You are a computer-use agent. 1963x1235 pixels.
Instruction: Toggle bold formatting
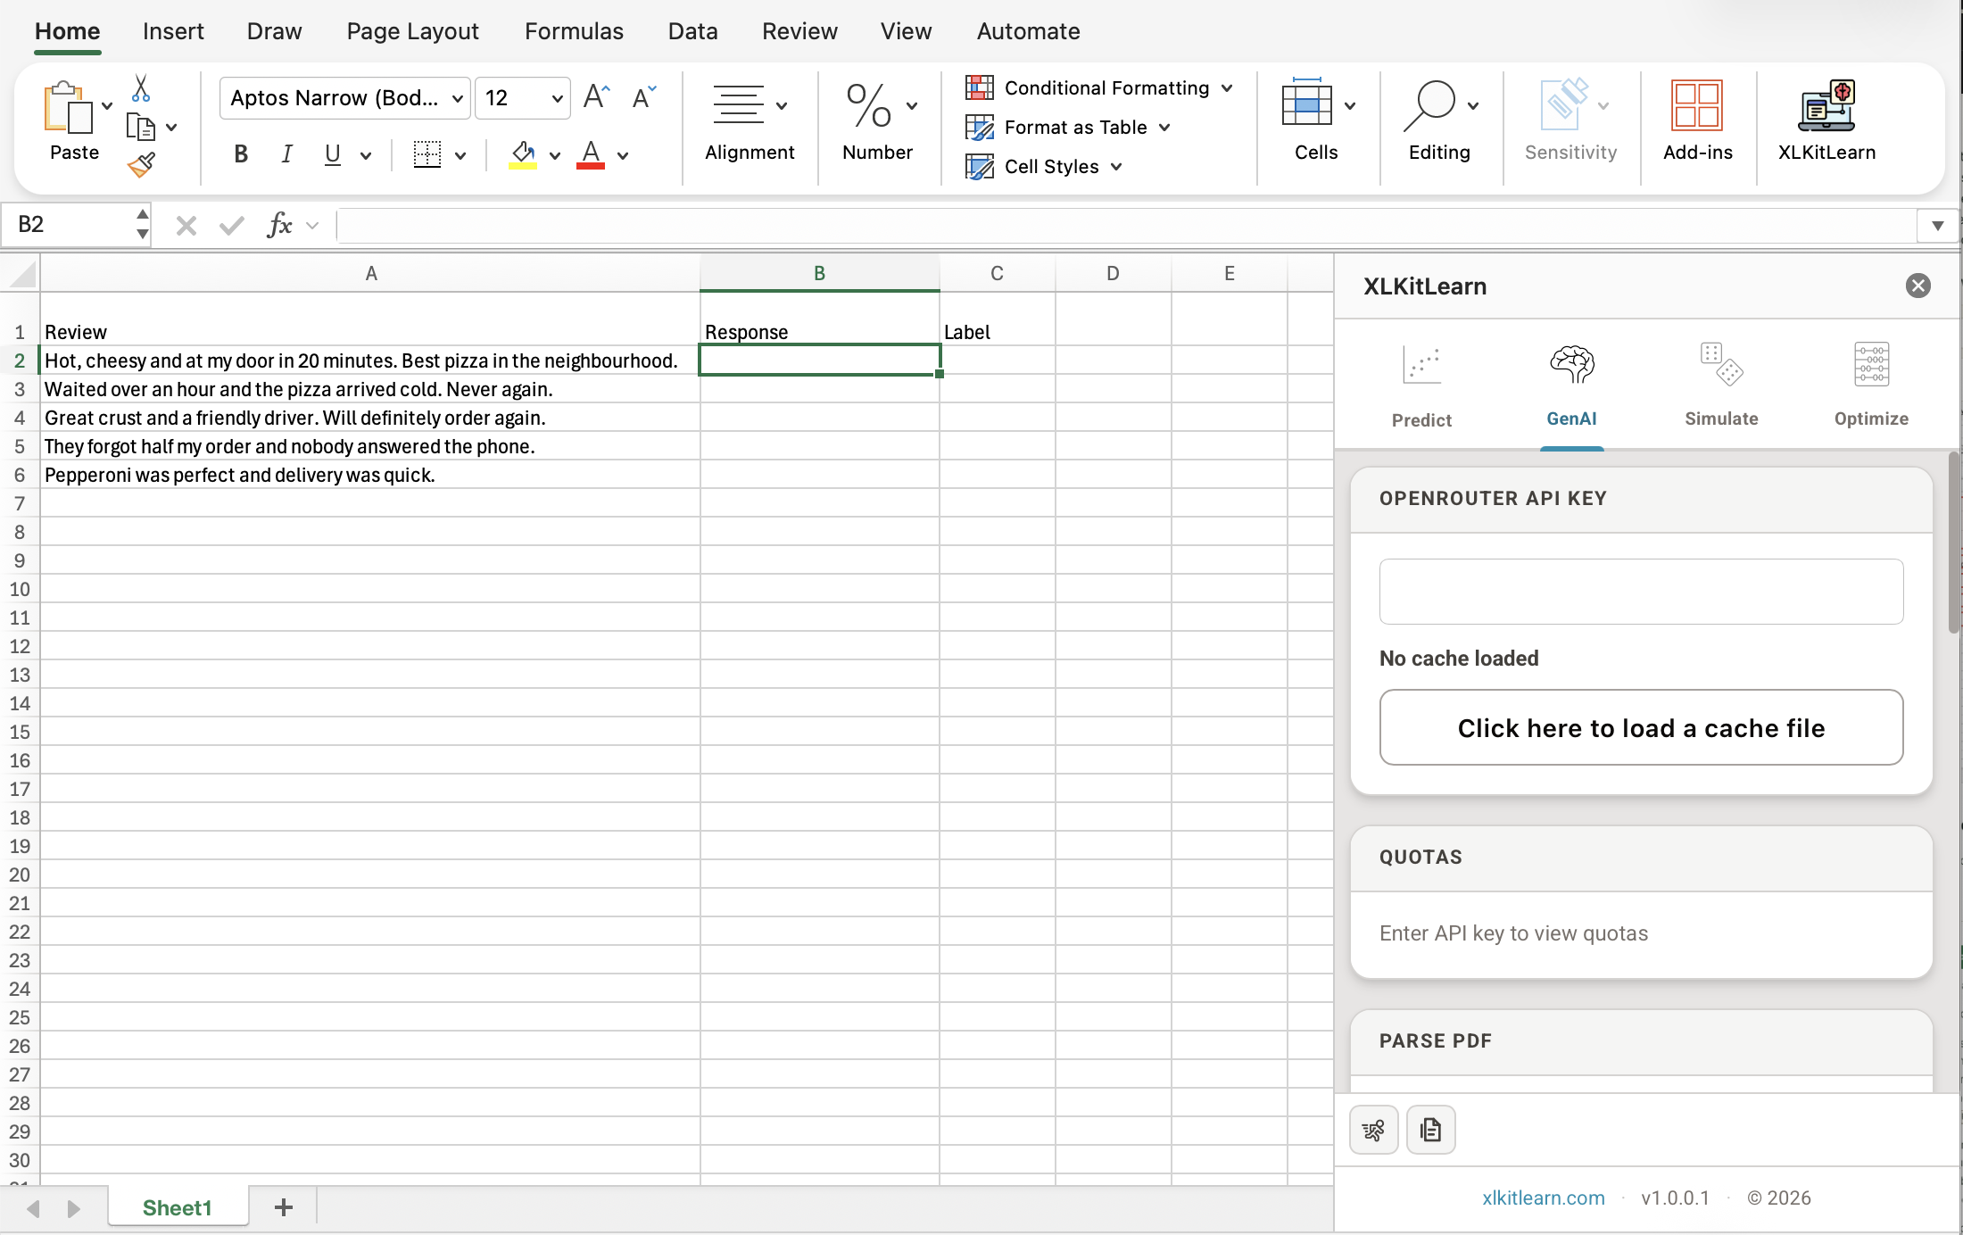pos(240,154)
